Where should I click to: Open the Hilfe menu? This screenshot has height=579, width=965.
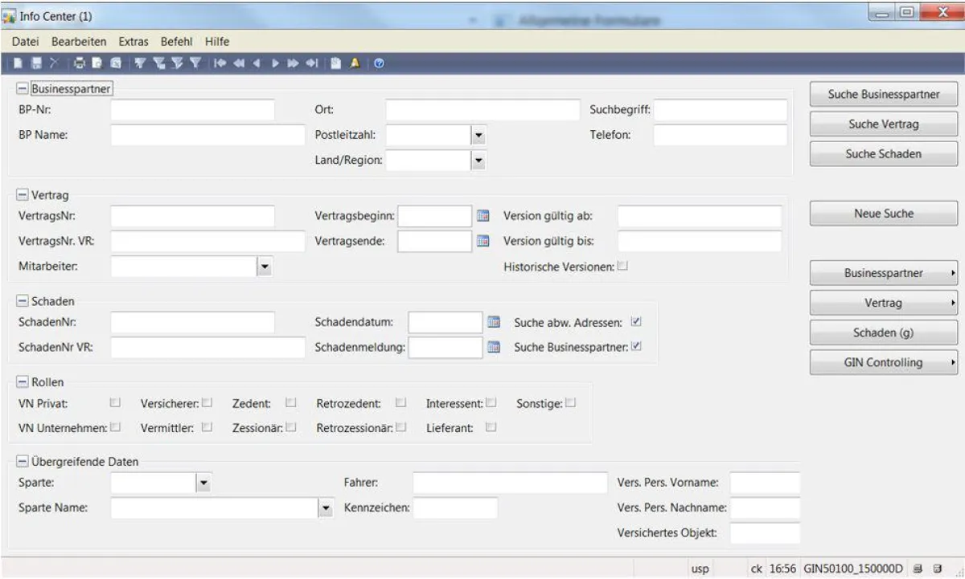coord(216,41)
